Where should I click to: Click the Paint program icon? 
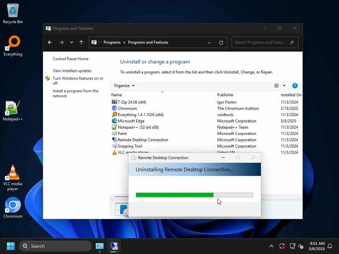[x=114, y=134]
